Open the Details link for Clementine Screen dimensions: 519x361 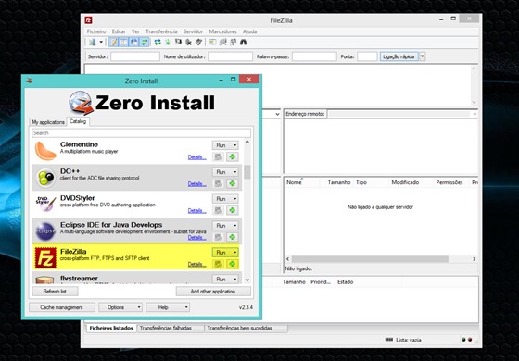pyautogui.click(x=196, y=157)
